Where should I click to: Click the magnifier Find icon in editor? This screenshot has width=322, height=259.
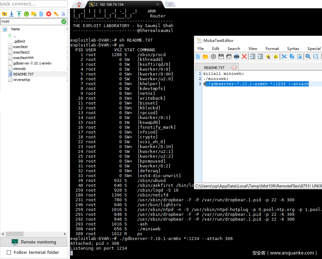[x=308, y=56]
